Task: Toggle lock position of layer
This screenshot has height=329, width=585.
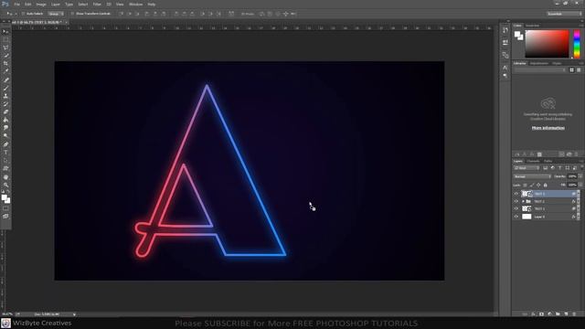Action: tap(538, 185)
